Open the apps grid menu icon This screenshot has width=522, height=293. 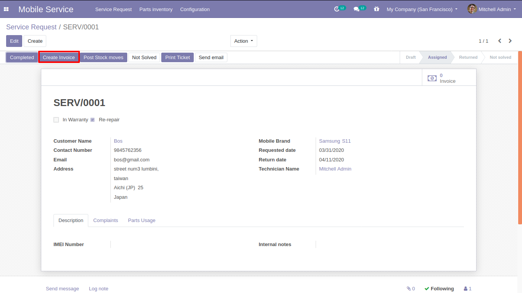coord(6,9)
